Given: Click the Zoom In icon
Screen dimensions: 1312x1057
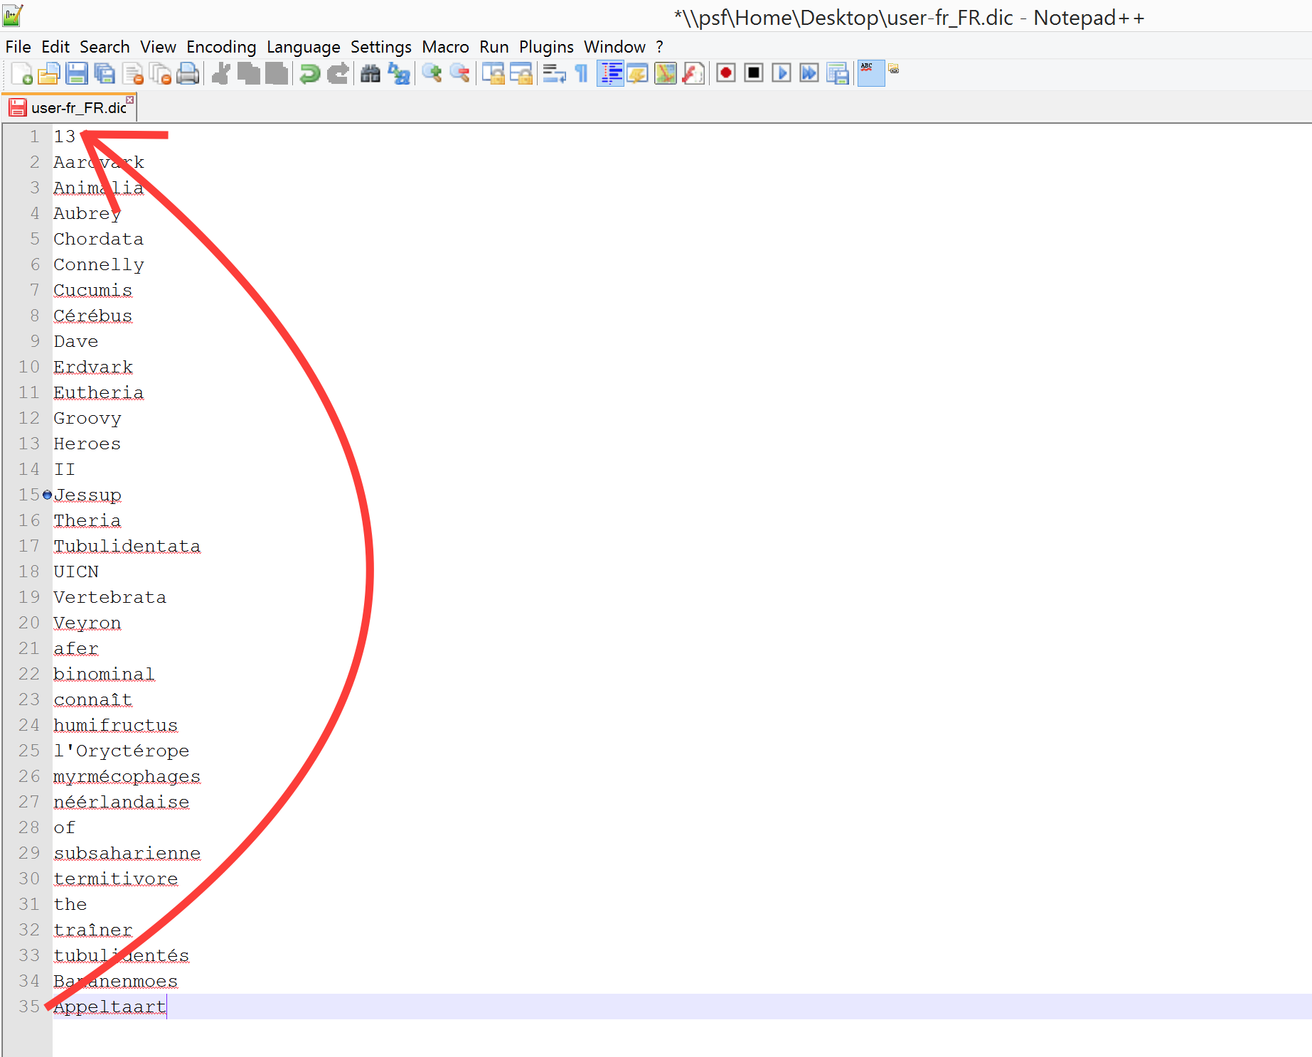Looking at the screenshot, I should [x=432, y=73].
